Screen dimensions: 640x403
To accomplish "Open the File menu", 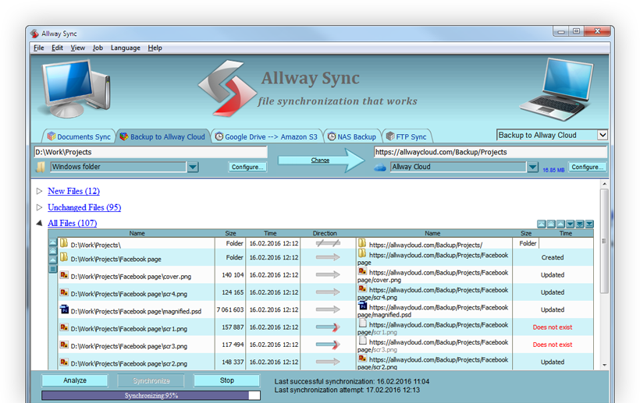I will tap(39, 48).
